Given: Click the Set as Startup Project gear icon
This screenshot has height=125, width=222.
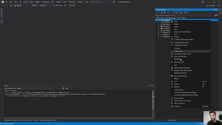Looking at the screenshot, I should point(172,76).
